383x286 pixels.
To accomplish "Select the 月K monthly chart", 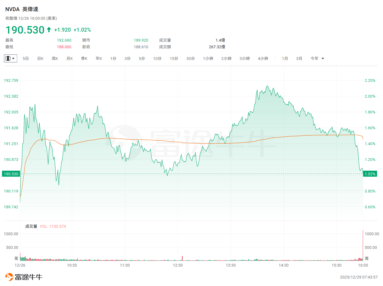I will (x=70, y=59).
